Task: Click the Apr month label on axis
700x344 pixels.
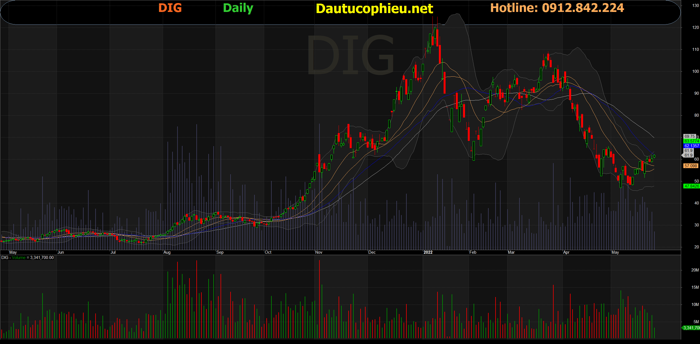Action: click(566, 252)
